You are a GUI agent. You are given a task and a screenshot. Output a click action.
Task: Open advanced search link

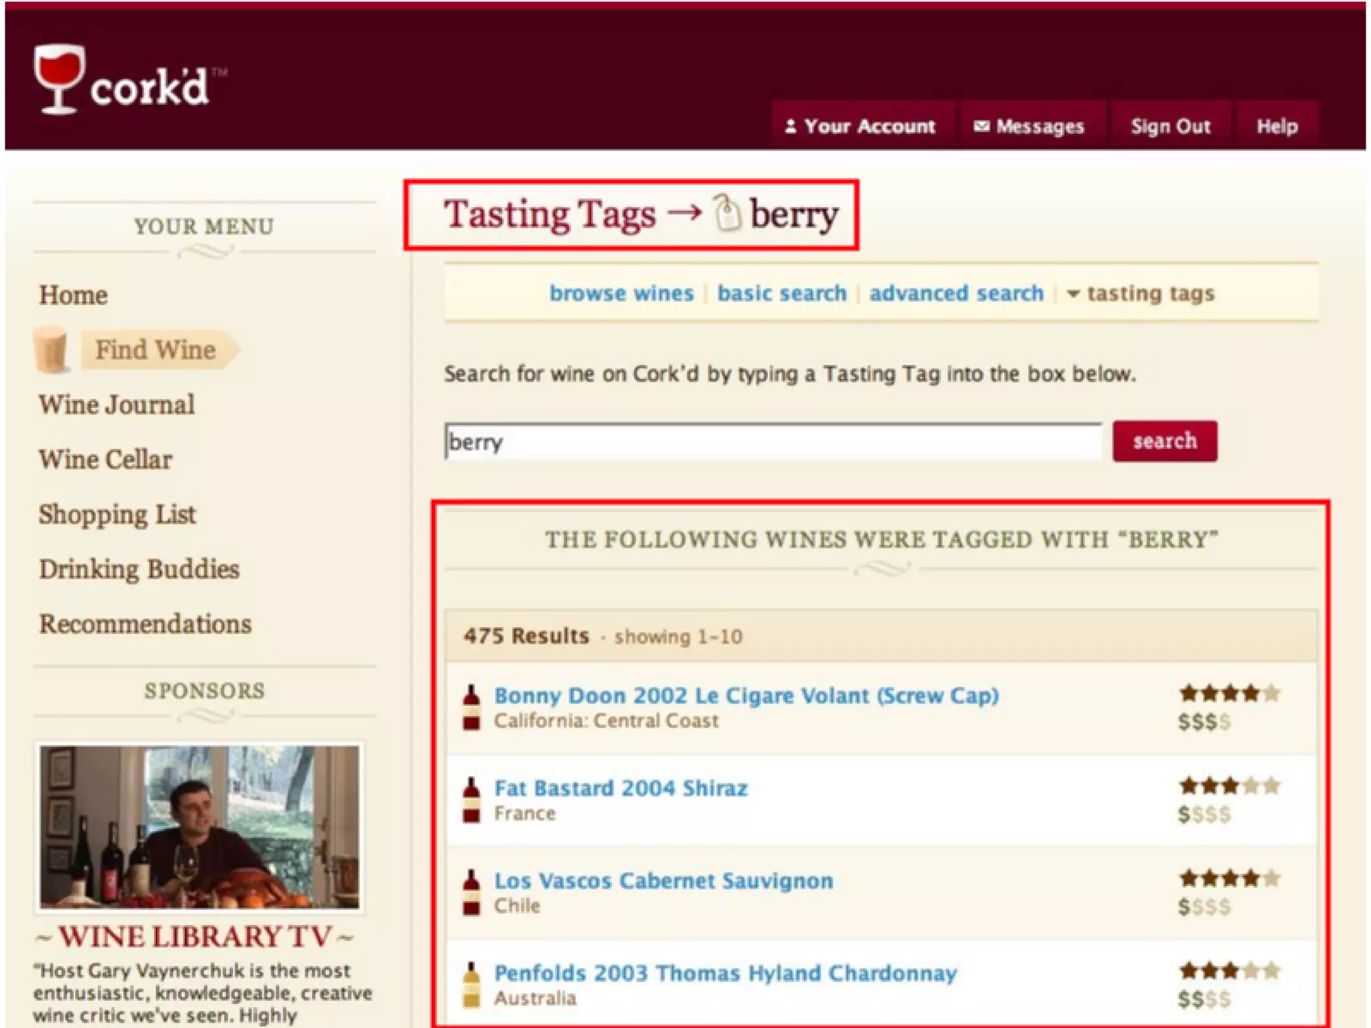click(x=956, y=294)
